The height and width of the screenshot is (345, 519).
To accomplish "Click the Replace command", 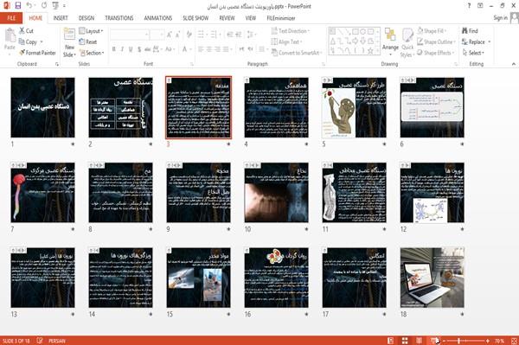I will (x=473, y=42).
